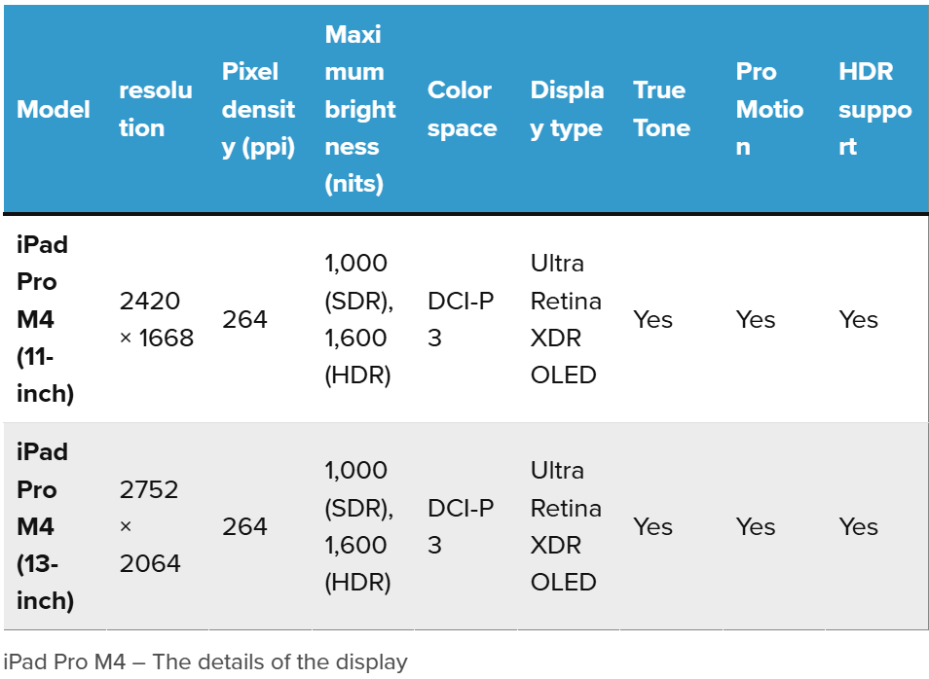Select the Color space column header

pyautogui.click(x=463, y=109)
